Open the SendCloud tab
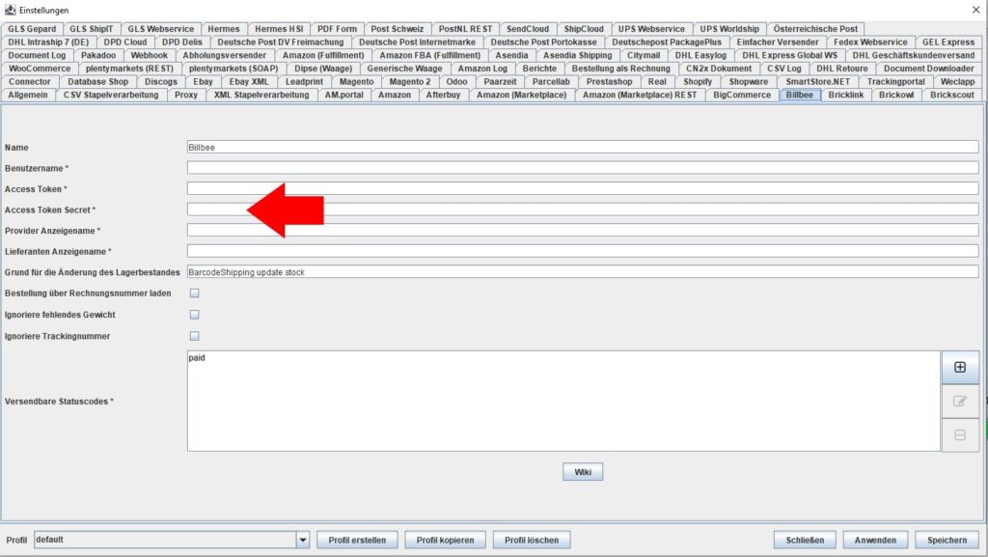This screenshot has width=988, height=557. point(528,29)
